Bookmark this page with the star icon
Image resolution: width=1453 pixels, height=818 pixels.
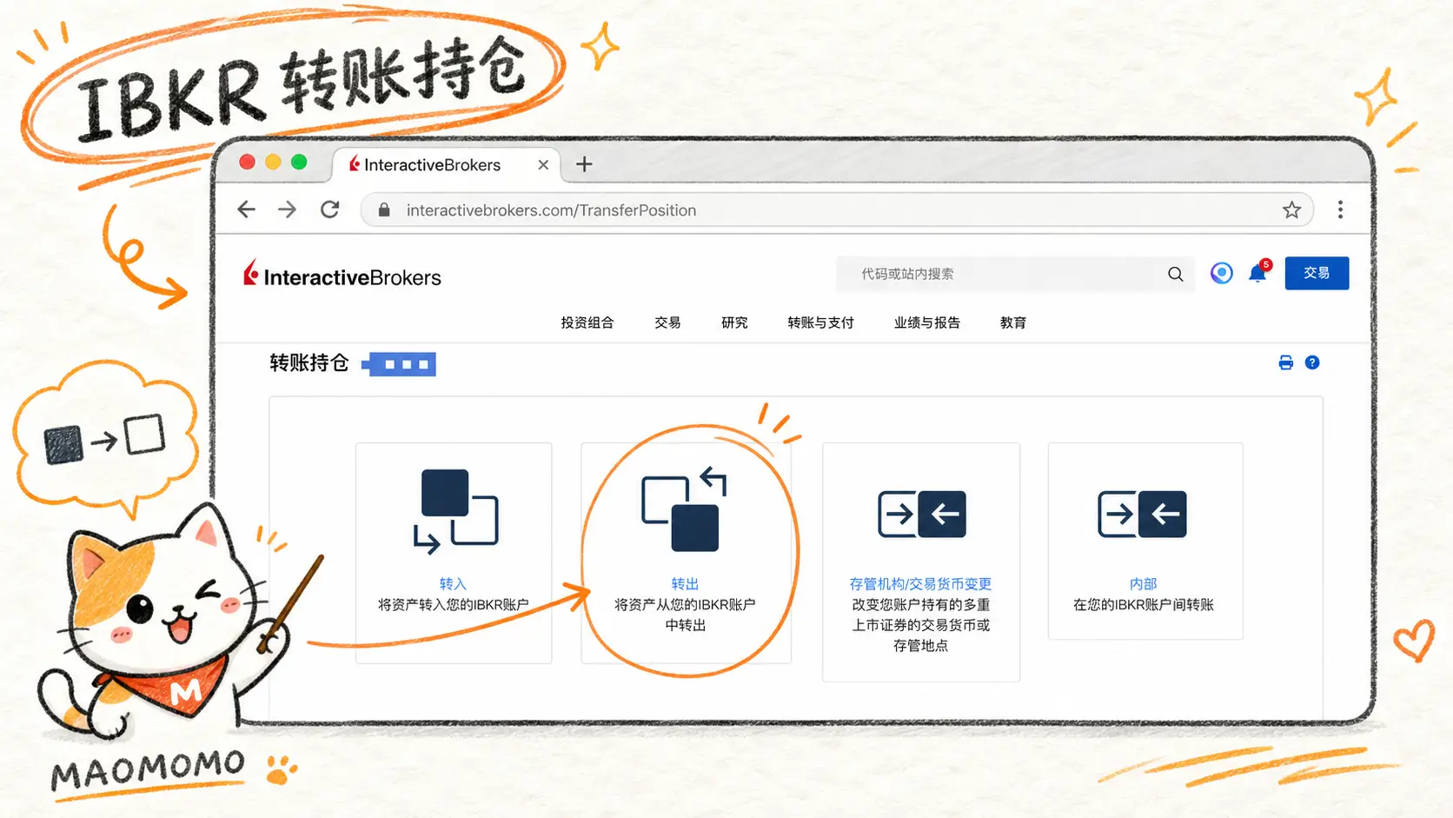click(x=1291, y=209)
